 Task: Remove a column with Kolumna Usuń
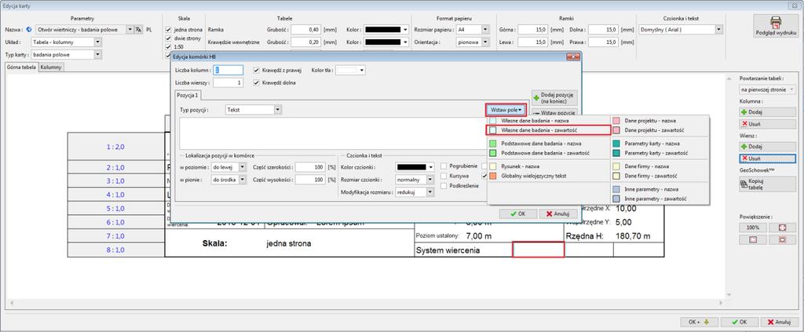768,124
